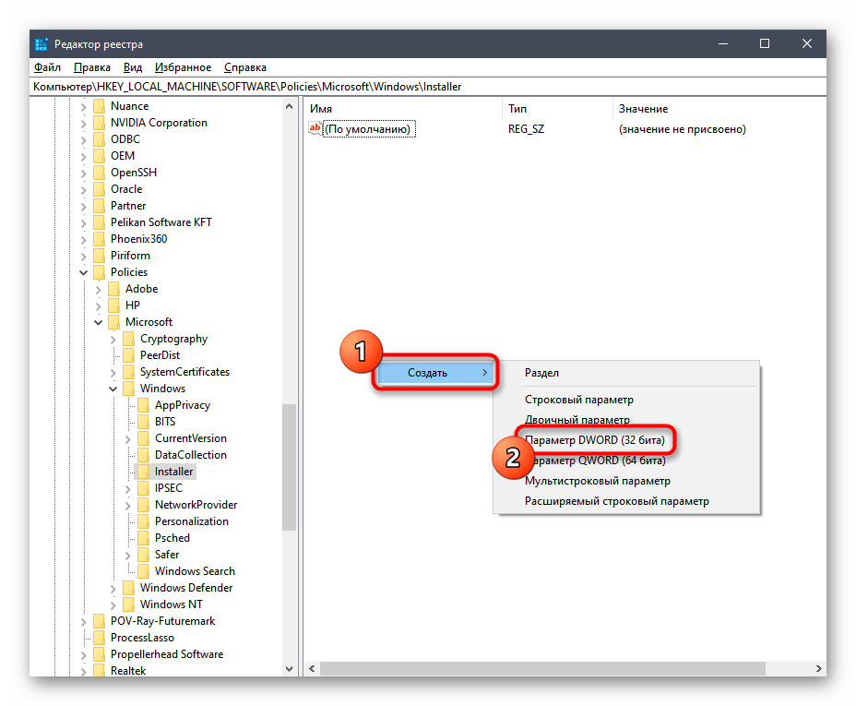The width and height of the screenshot is (856, 706).
Task: Click the tree scroll up arrow
Action: [290, 106]
